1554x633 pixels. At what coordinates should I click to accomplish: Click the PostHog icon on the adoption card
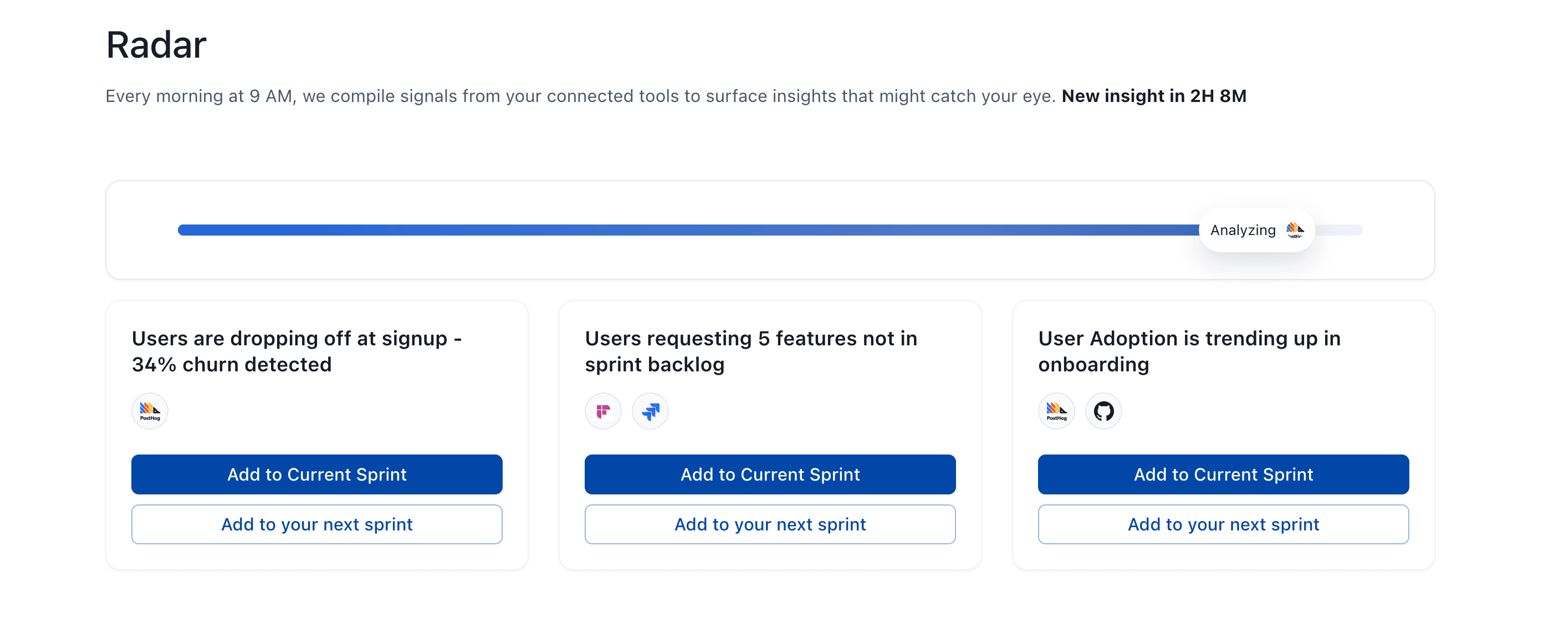[1056, 411]
